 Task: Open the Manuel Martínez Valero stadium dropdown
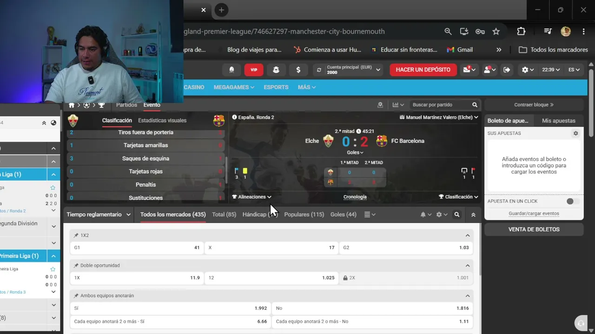pos(439,117)
